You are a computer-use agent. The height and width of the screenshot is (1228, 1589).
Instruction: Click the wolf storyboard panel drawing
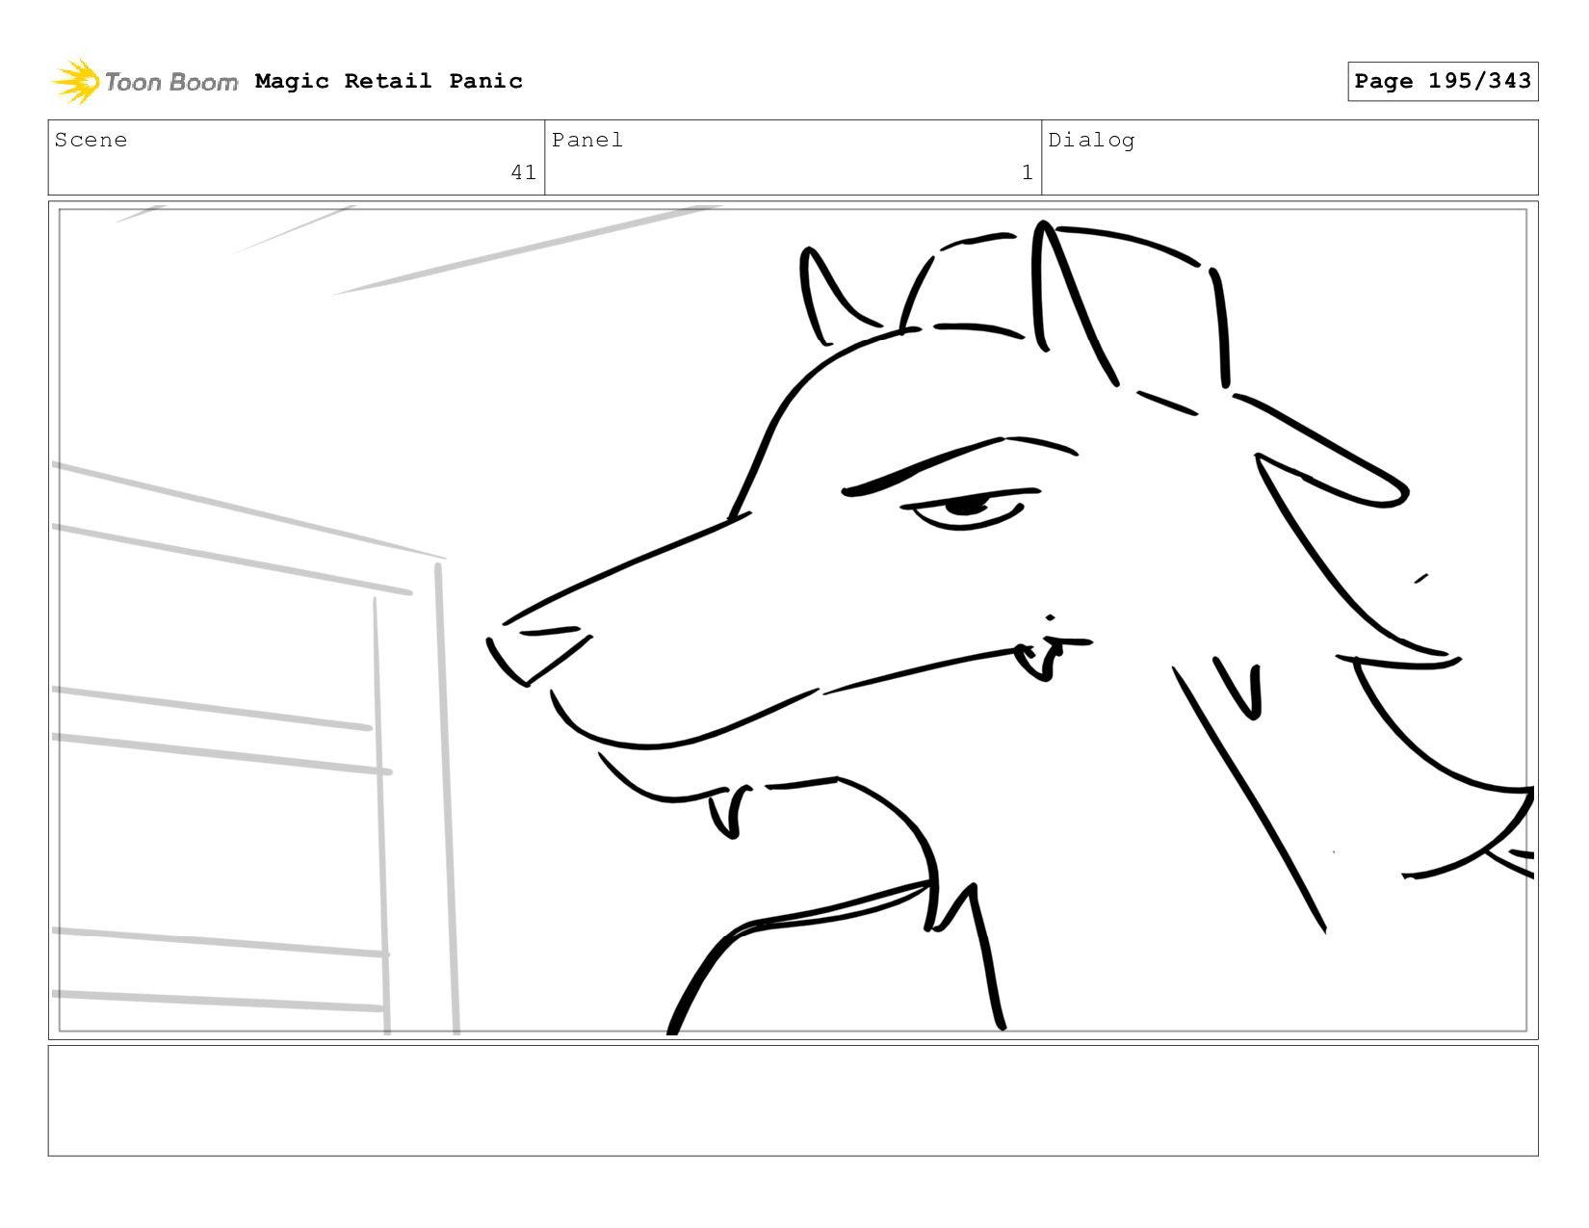(793, 620)
